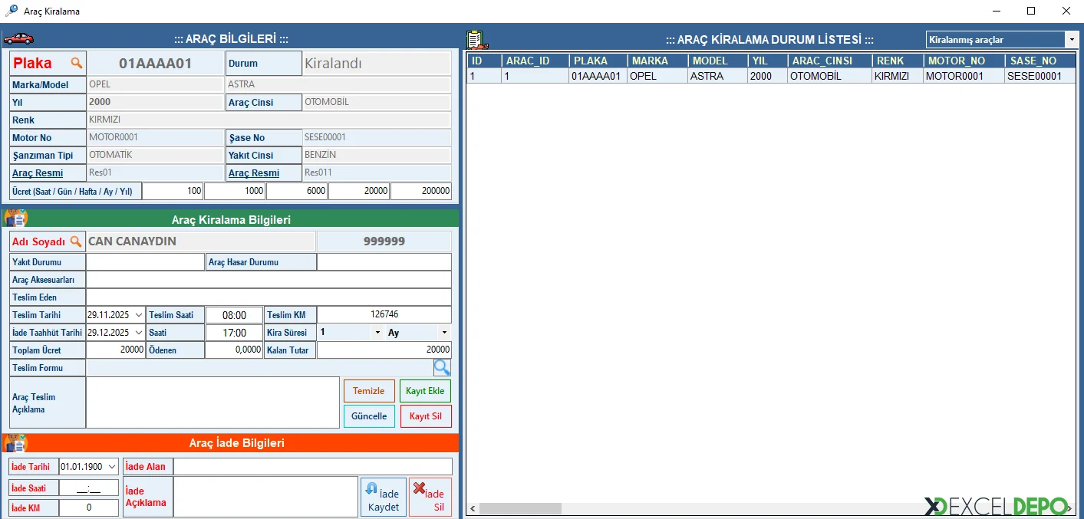
Task: Expand the Teslim Tarihi date picker
Action: click(x=138, y=315)
